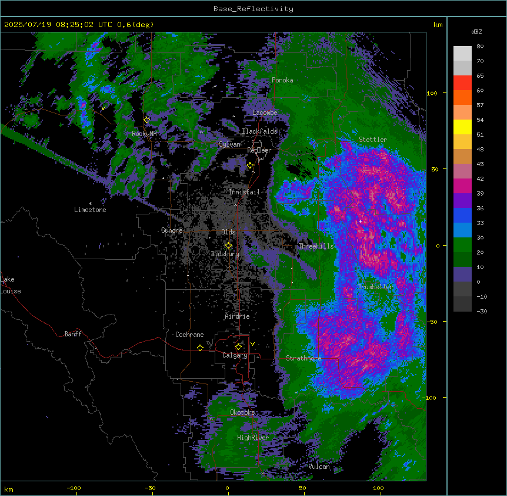Click the -30 value in dBZ legend
507x496 pixels.
(482, 312)
